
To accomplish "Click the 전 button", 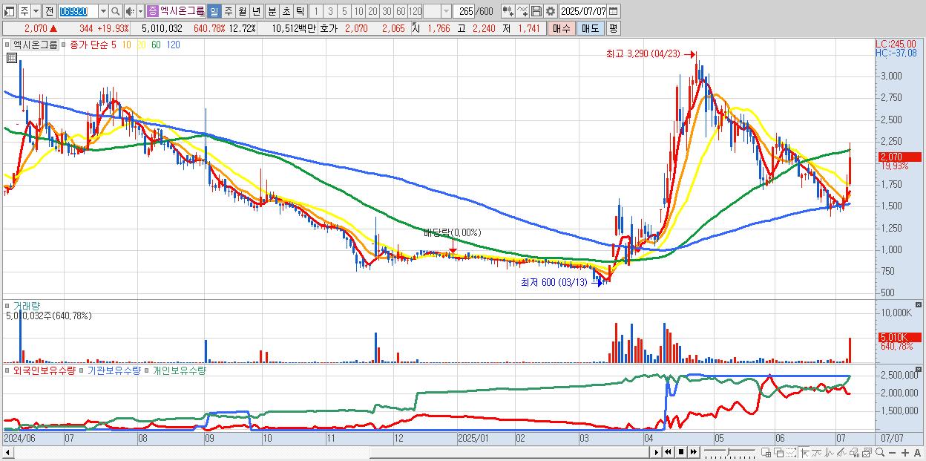I will 49,11.
